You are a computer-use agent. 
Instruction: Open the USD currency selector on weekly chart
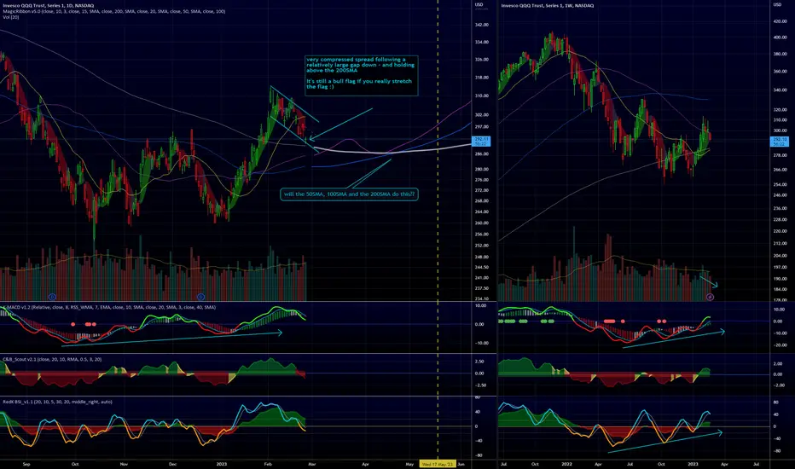pos(777,5)
